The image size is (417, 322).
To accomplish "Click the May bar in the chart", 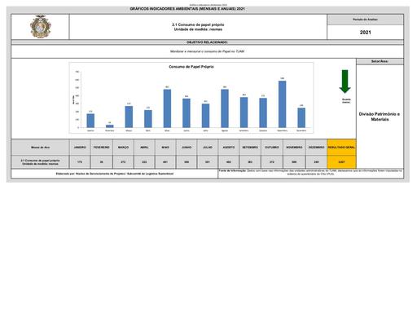I will click(x=167, y=108).
